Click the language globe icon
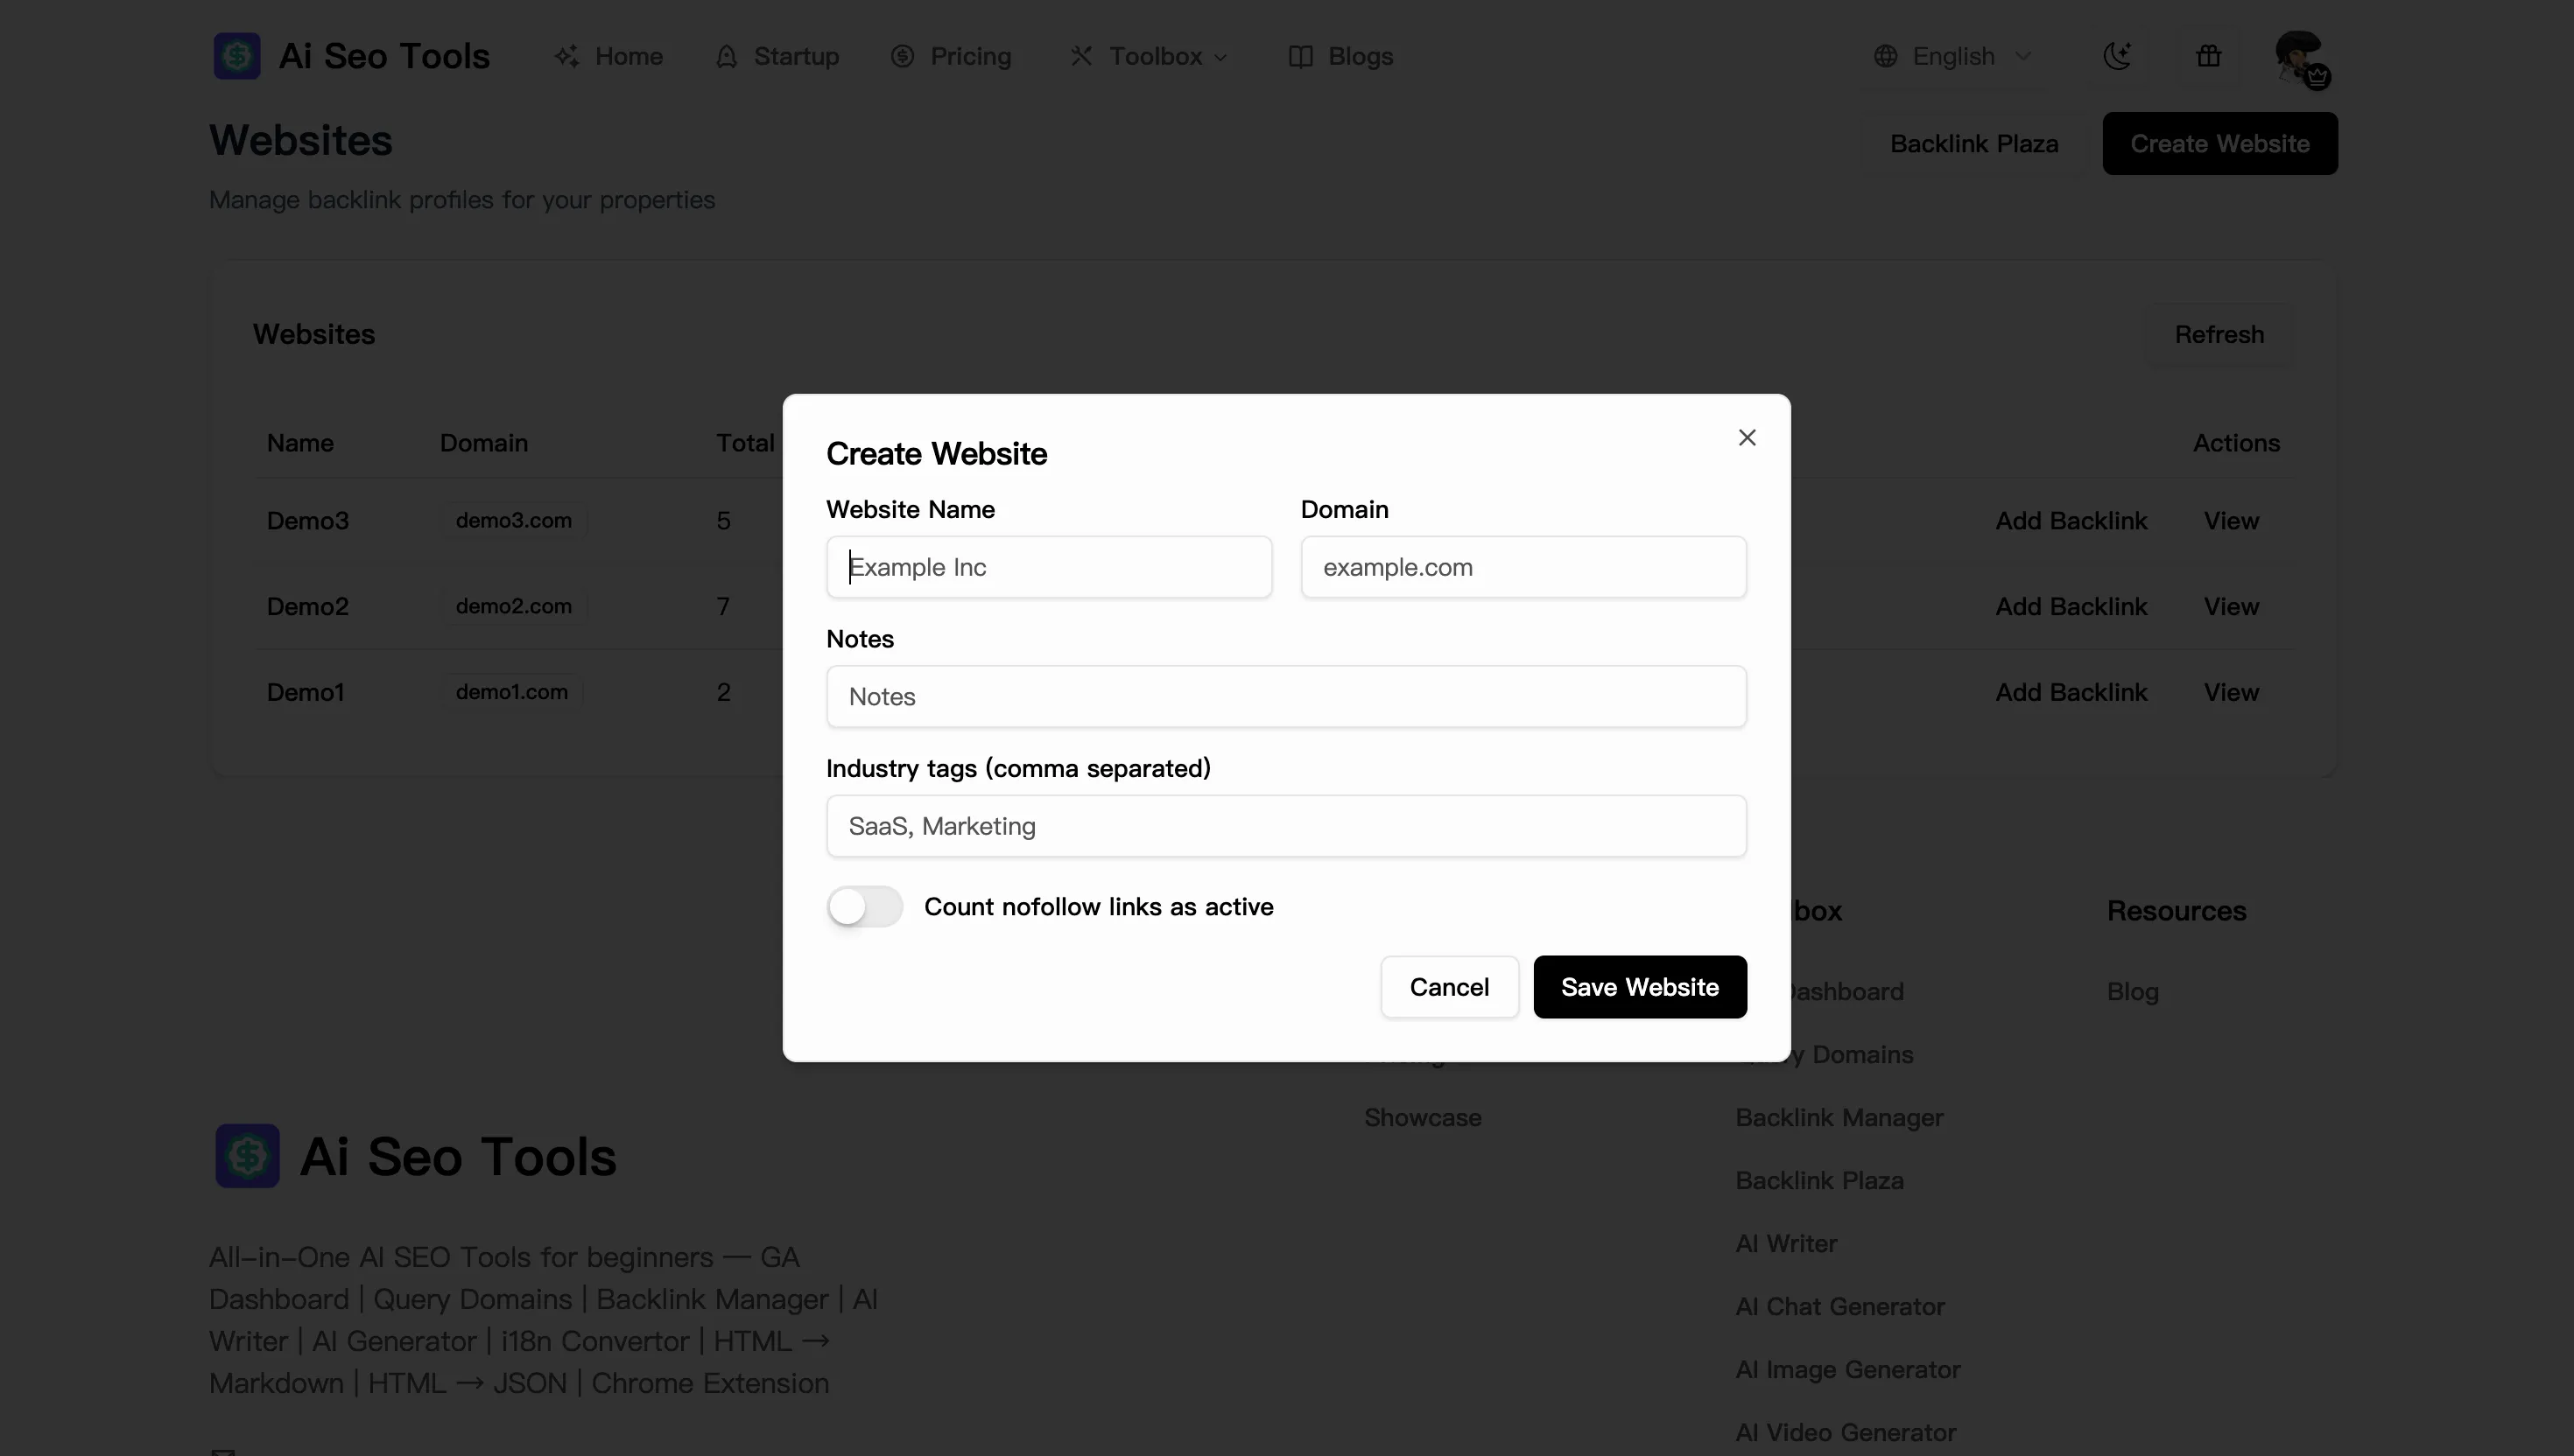This screenshot has height=1456, width=2574. pyautogui.click(x=1887, y=56)
